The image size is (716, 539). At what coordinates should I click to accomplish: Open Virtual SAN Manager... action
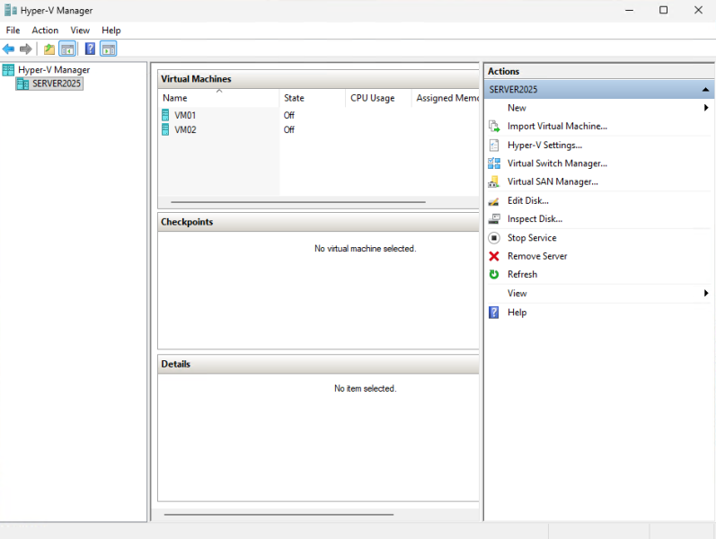tap(552, 181)
